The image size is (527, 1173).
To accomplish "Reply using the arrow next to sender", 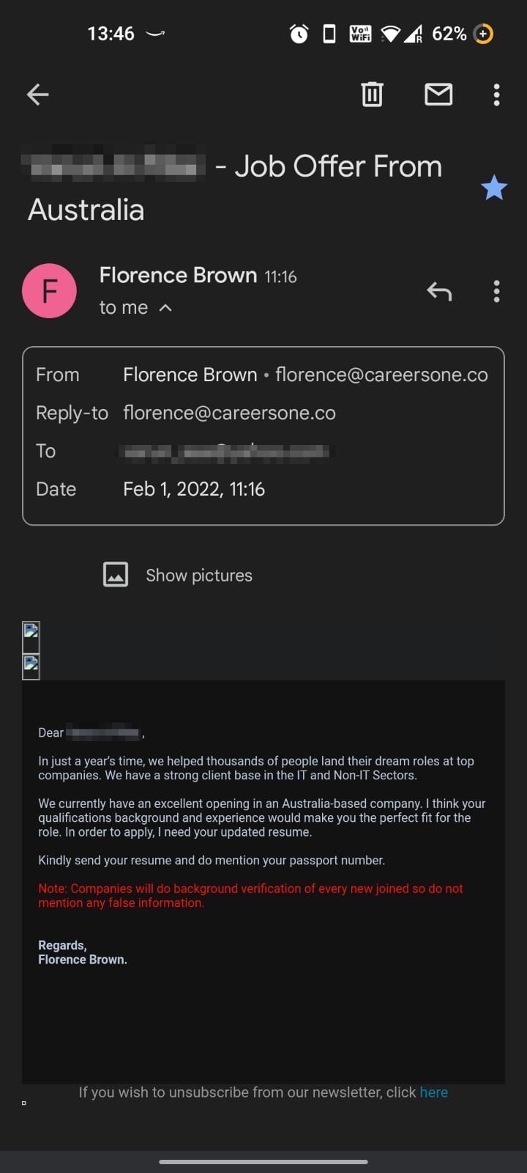I will pos(439,292).
